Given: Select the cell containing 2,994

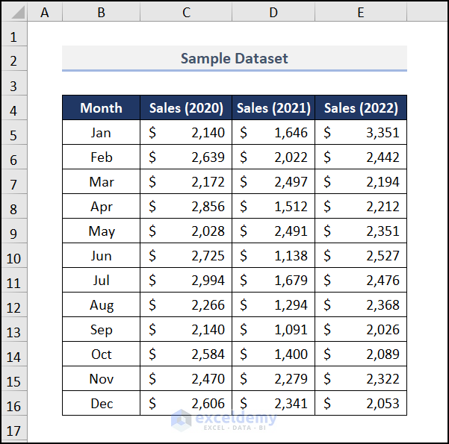Looking at the screenshot, I should pos(186,281).
